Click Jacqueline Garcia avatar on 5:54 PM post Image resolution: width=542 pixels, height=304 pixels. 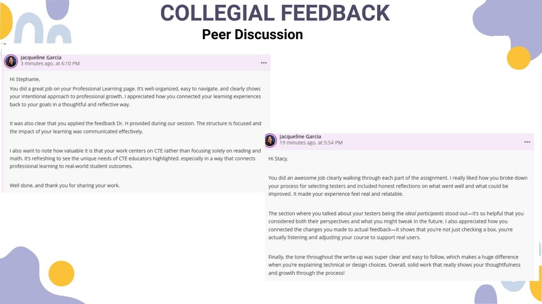pyautogui.click(x=270, y=140)
